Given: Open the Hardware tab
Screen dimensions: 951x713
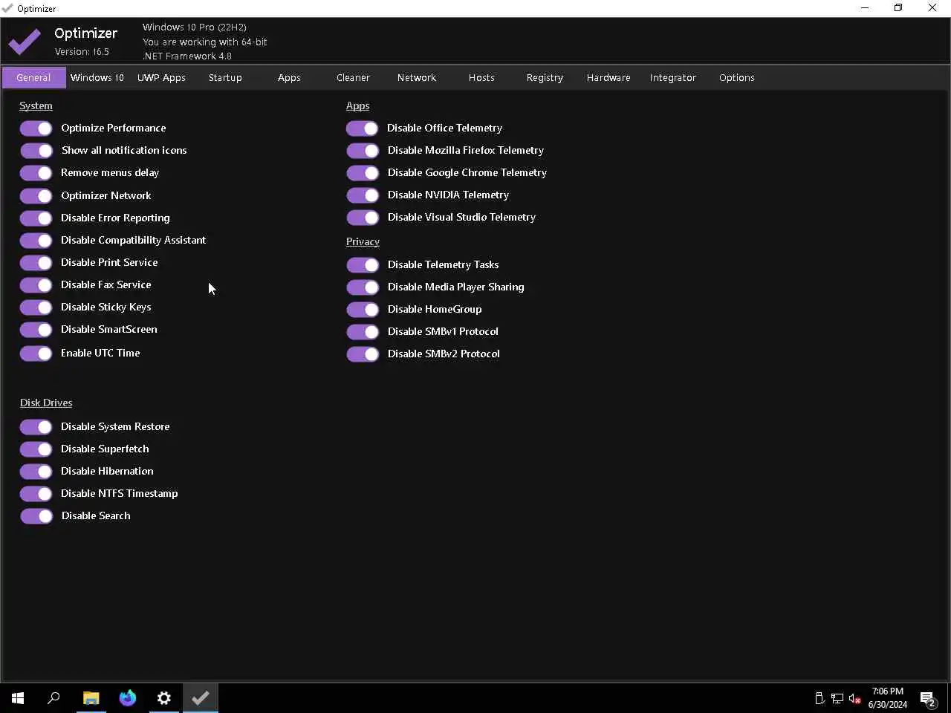Looking at the screenshot, I should click(x=608, y=77).
